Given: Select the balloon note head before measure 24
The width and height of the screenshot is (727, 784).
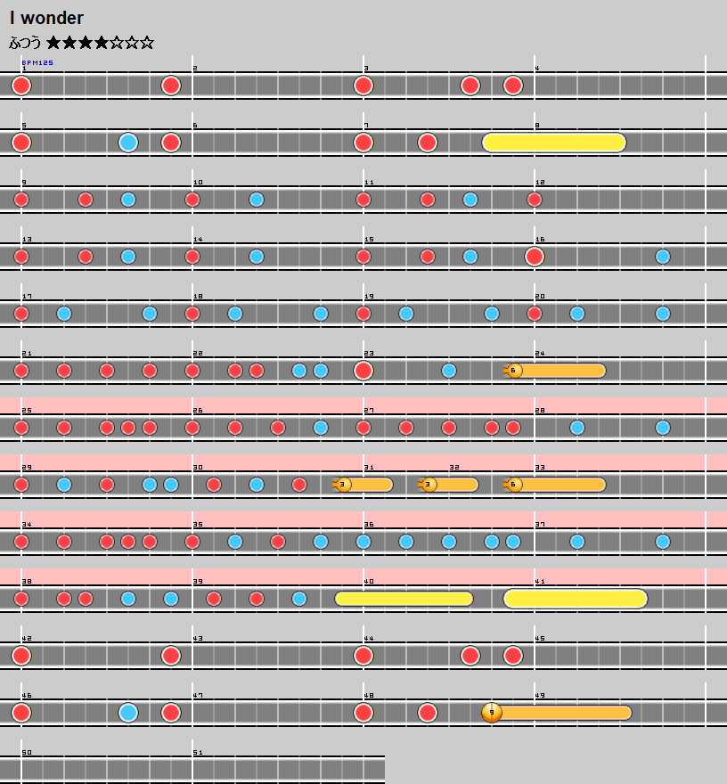Looking at the screenshot, I should (513, 371).
